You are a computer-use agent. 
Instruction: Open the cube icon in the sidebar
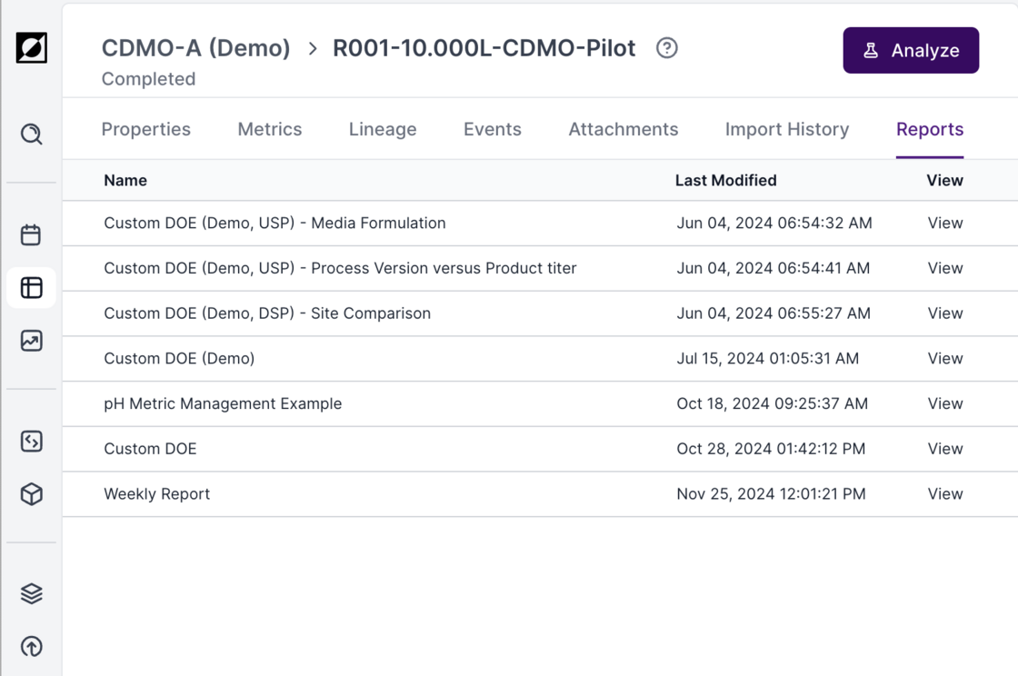pyautogui.click(x=32, y=494)
